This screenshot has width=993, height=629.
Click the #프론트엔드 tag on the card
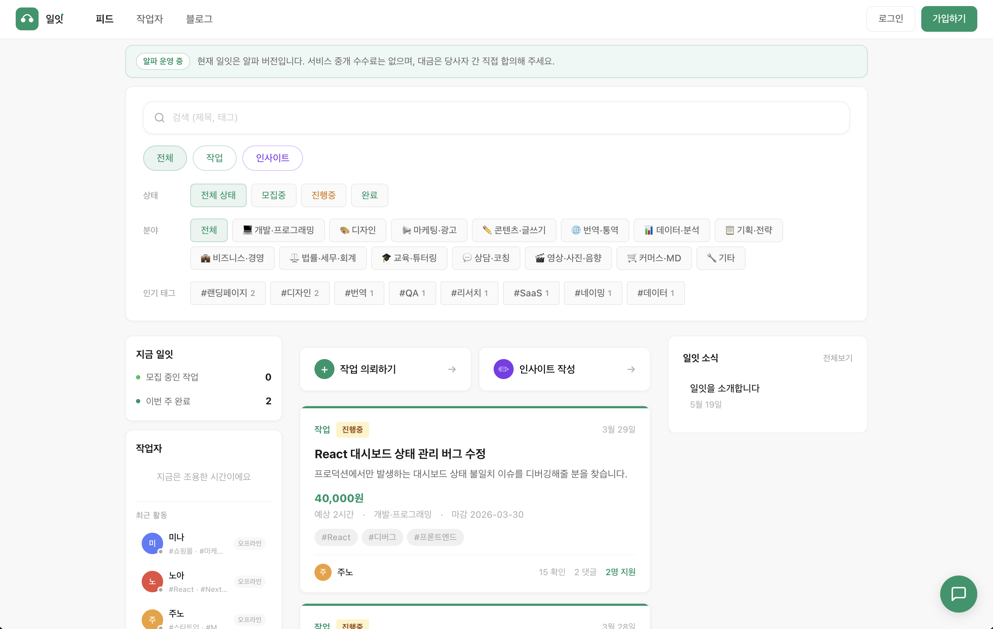435,538
